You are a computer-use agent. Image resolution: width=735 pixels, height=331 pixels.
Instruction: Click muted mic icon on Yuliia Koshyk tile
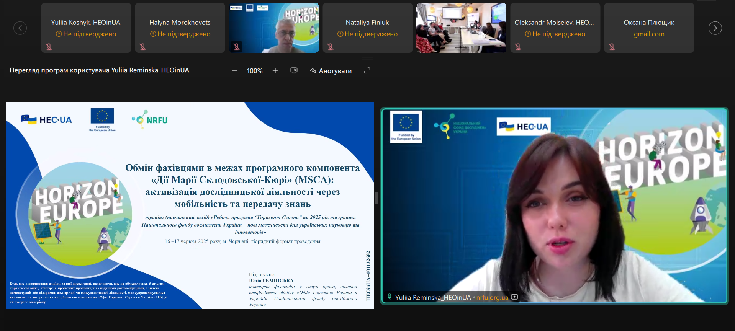(x=49, y=47)
